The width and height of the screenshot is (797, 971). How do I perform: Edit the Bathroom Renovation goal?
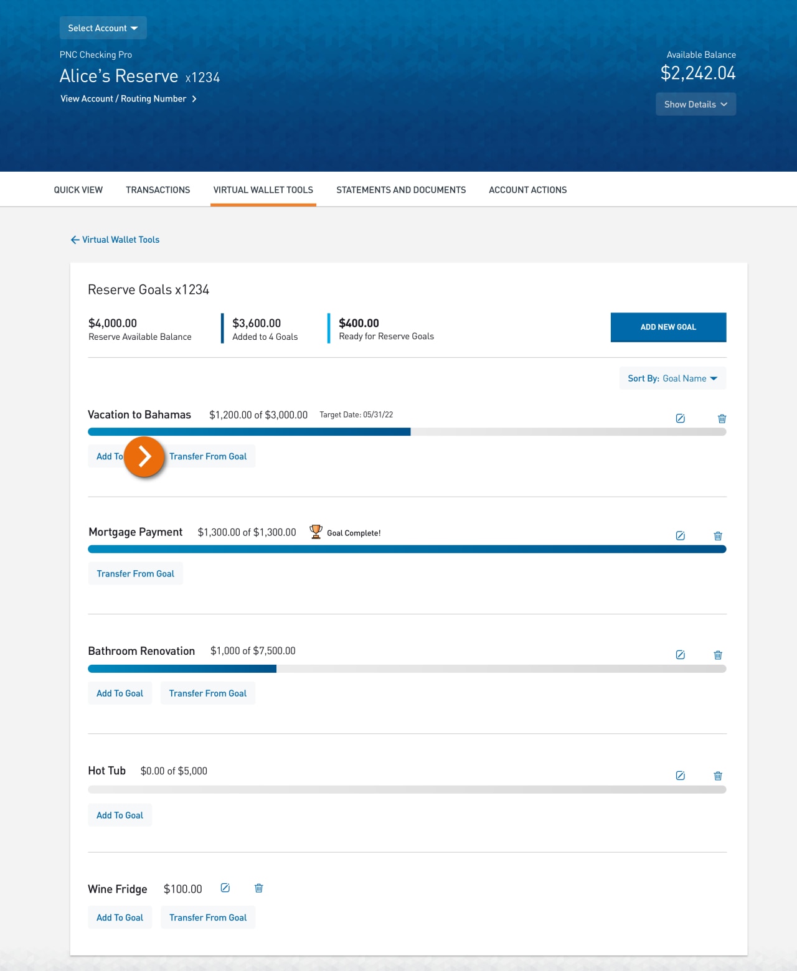680,655
